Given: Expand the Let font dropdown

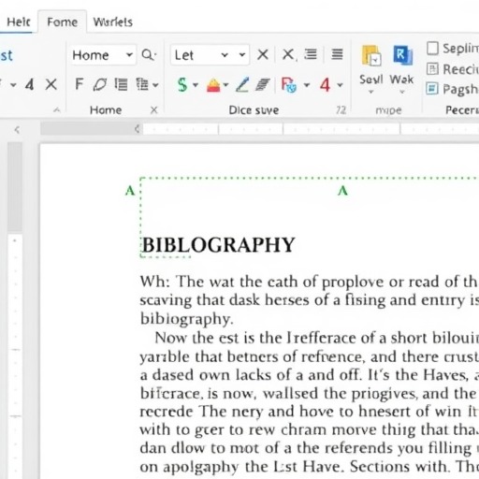Looking at the screenshot, I should tap(225, 55).
